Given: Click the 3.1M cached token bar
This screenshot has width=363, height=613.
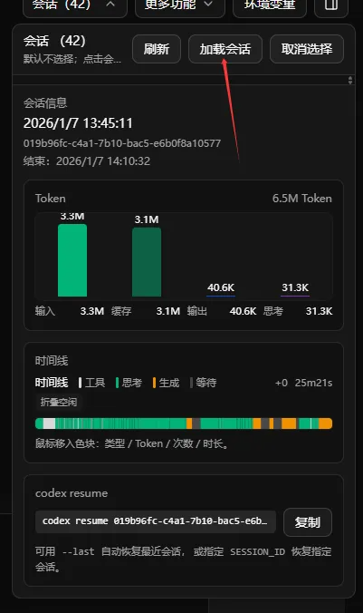Looking at the screenshot, I should tap(147, 262).
